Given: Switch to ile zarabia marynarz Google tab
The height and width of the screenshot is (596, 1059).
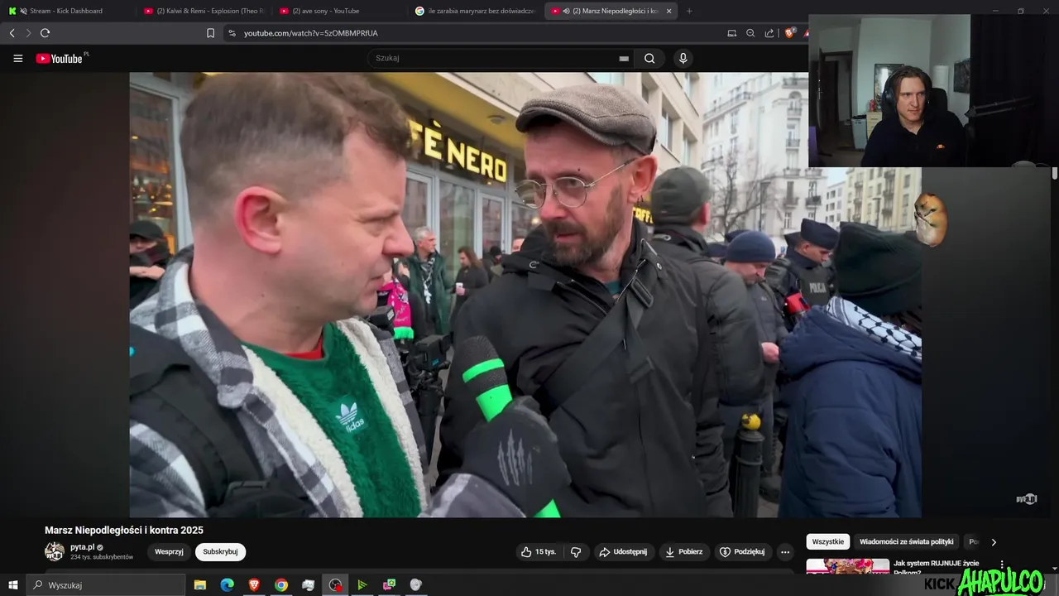Looking at the screenshot, I should coord(476,11).
